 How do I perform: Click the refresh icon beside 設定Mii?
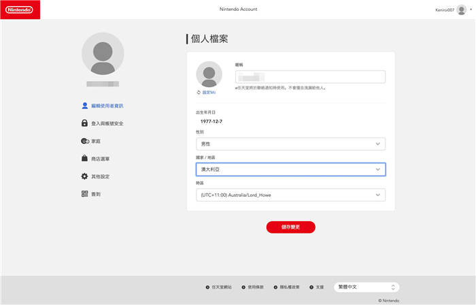coord(199,93)
